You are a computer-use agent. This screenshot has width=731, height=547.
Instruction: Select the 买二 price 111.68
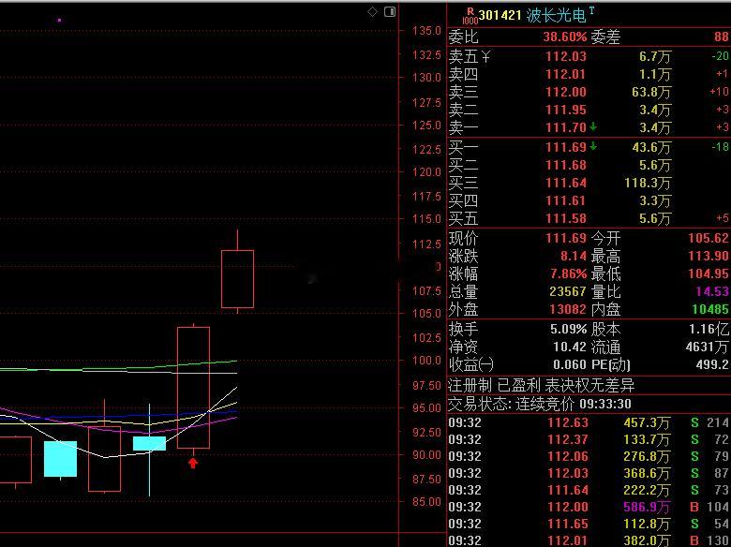tap(565, 165)
